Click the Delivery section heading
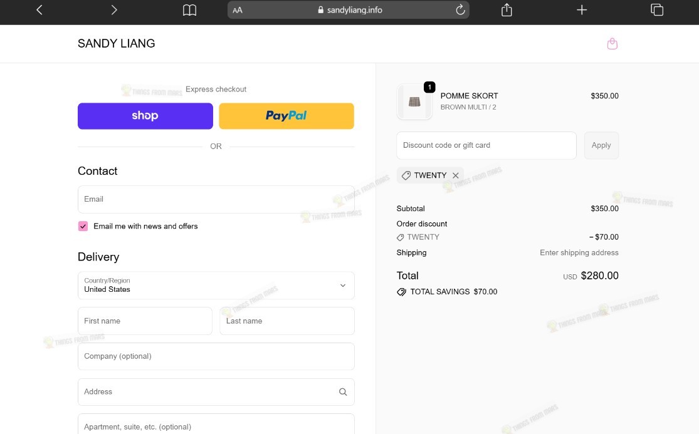 (x=98, y=257)
